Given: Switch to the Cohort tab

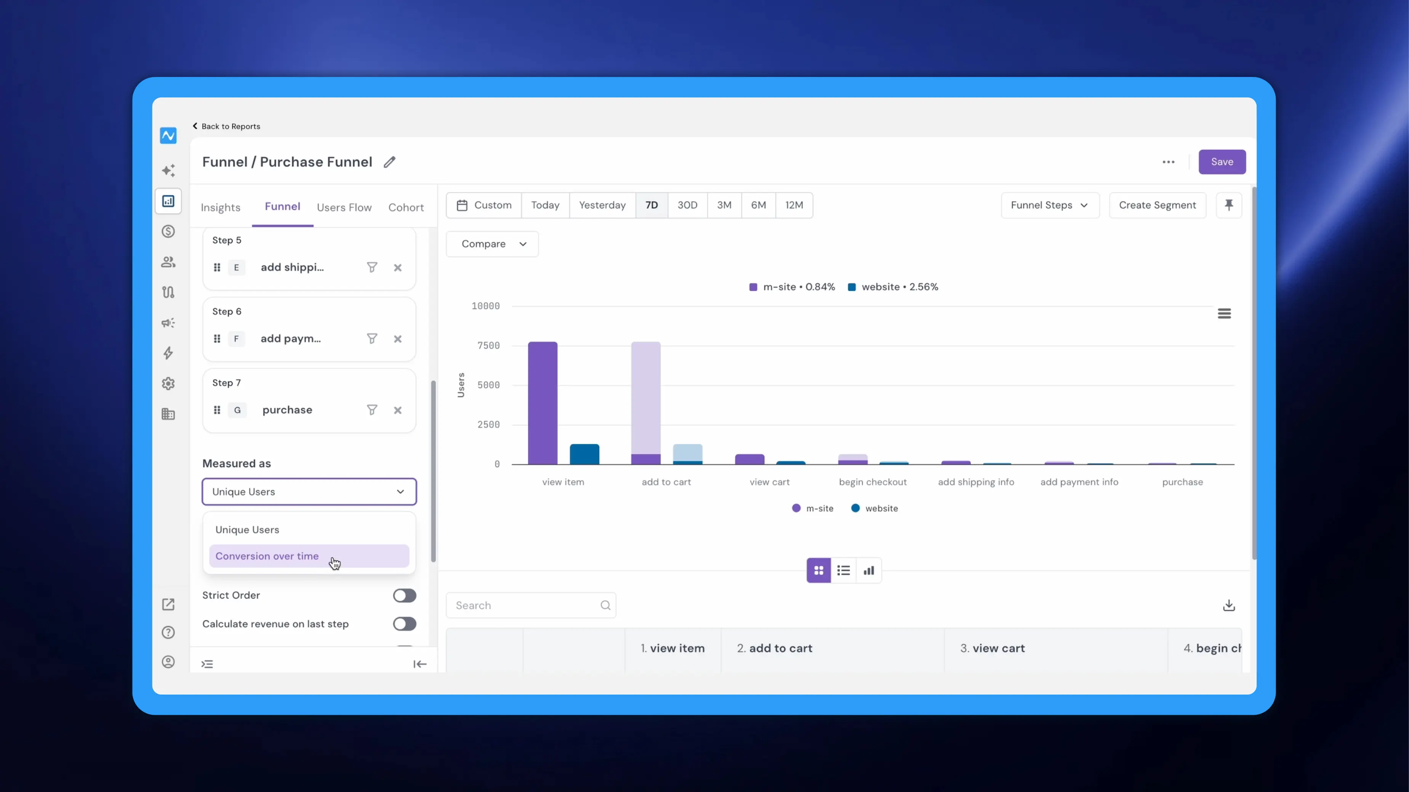Looking at the screenshot, I should 406,207.
